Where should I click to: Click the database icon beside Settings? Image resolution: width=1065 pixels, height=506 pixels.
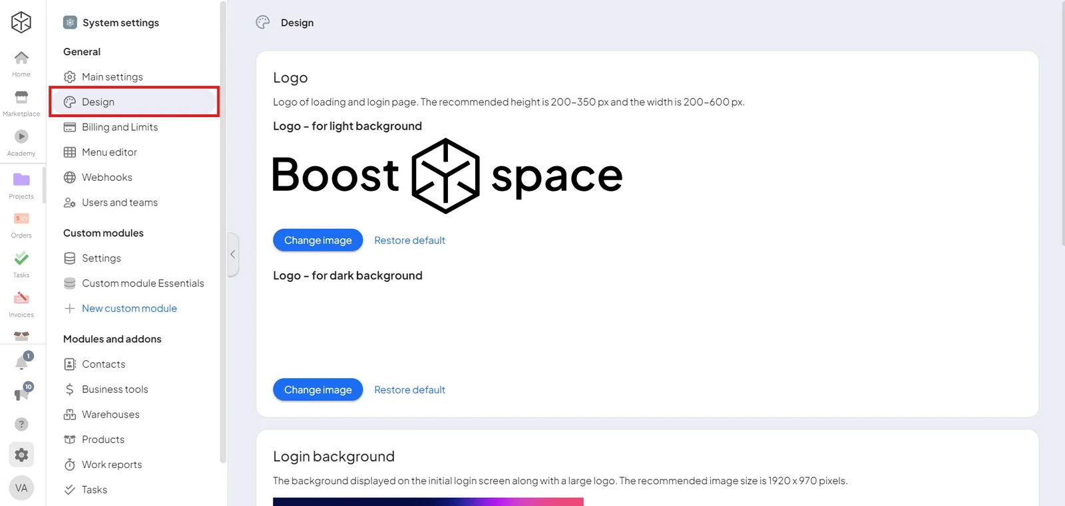(69, 258)
